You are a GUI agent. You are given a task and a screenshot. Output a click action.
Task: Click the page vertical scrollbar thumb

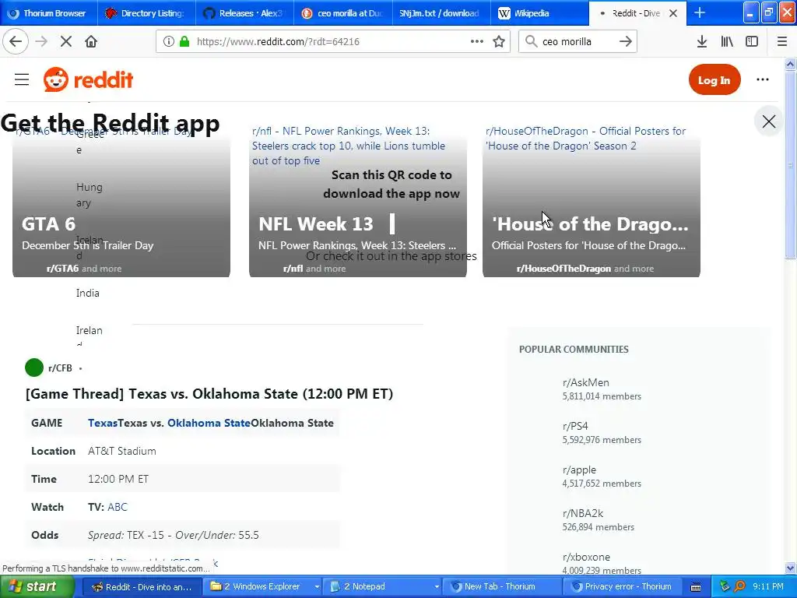point(790,164)
